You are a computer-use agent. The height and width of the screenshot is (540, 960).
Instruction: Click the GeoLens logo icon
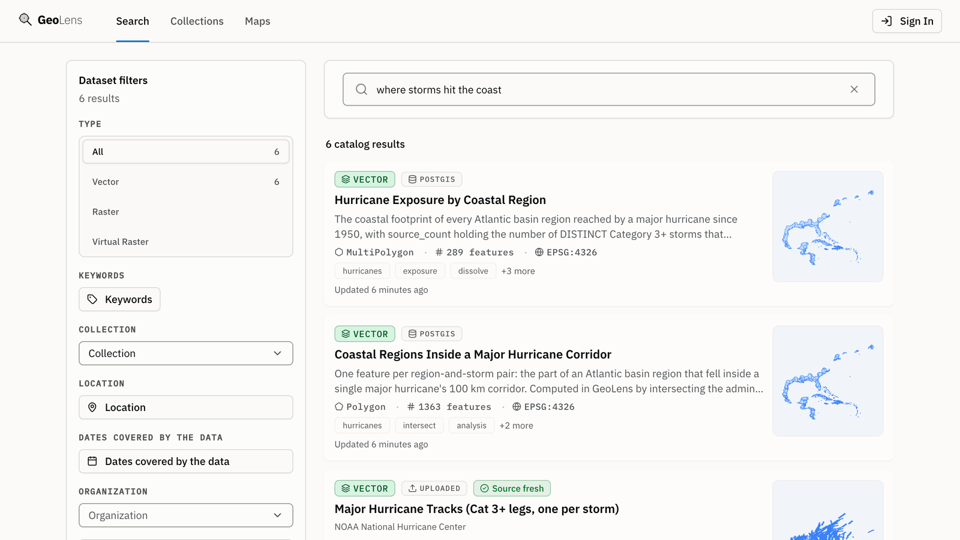click(x=25, y=20)
